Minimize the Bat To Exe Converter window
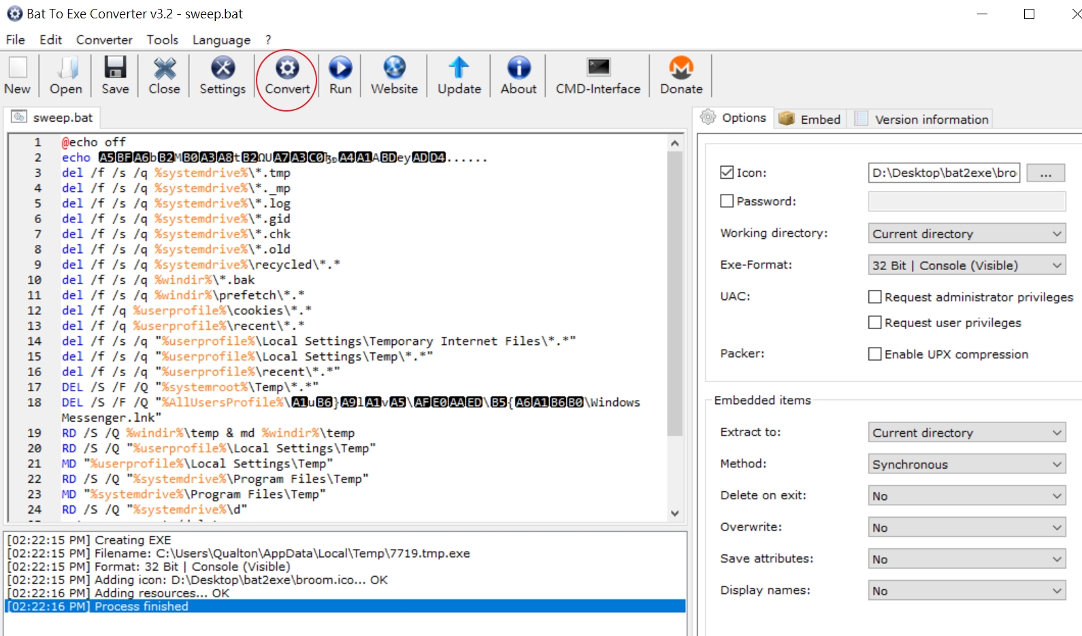The height and width of the screenshot is (636, 1082). pyautogui.click(x=982, y=14)
